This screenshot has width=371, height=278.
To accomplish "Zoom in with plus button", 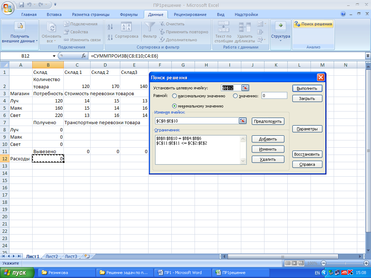I will tap(366, 263).
